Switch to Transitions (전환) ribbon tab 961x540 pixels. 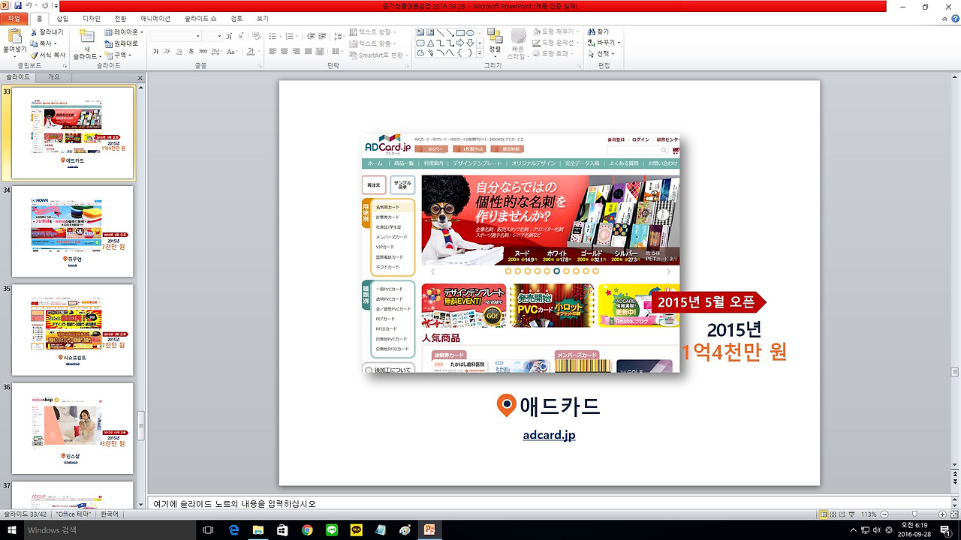click(x=121, y=18)
